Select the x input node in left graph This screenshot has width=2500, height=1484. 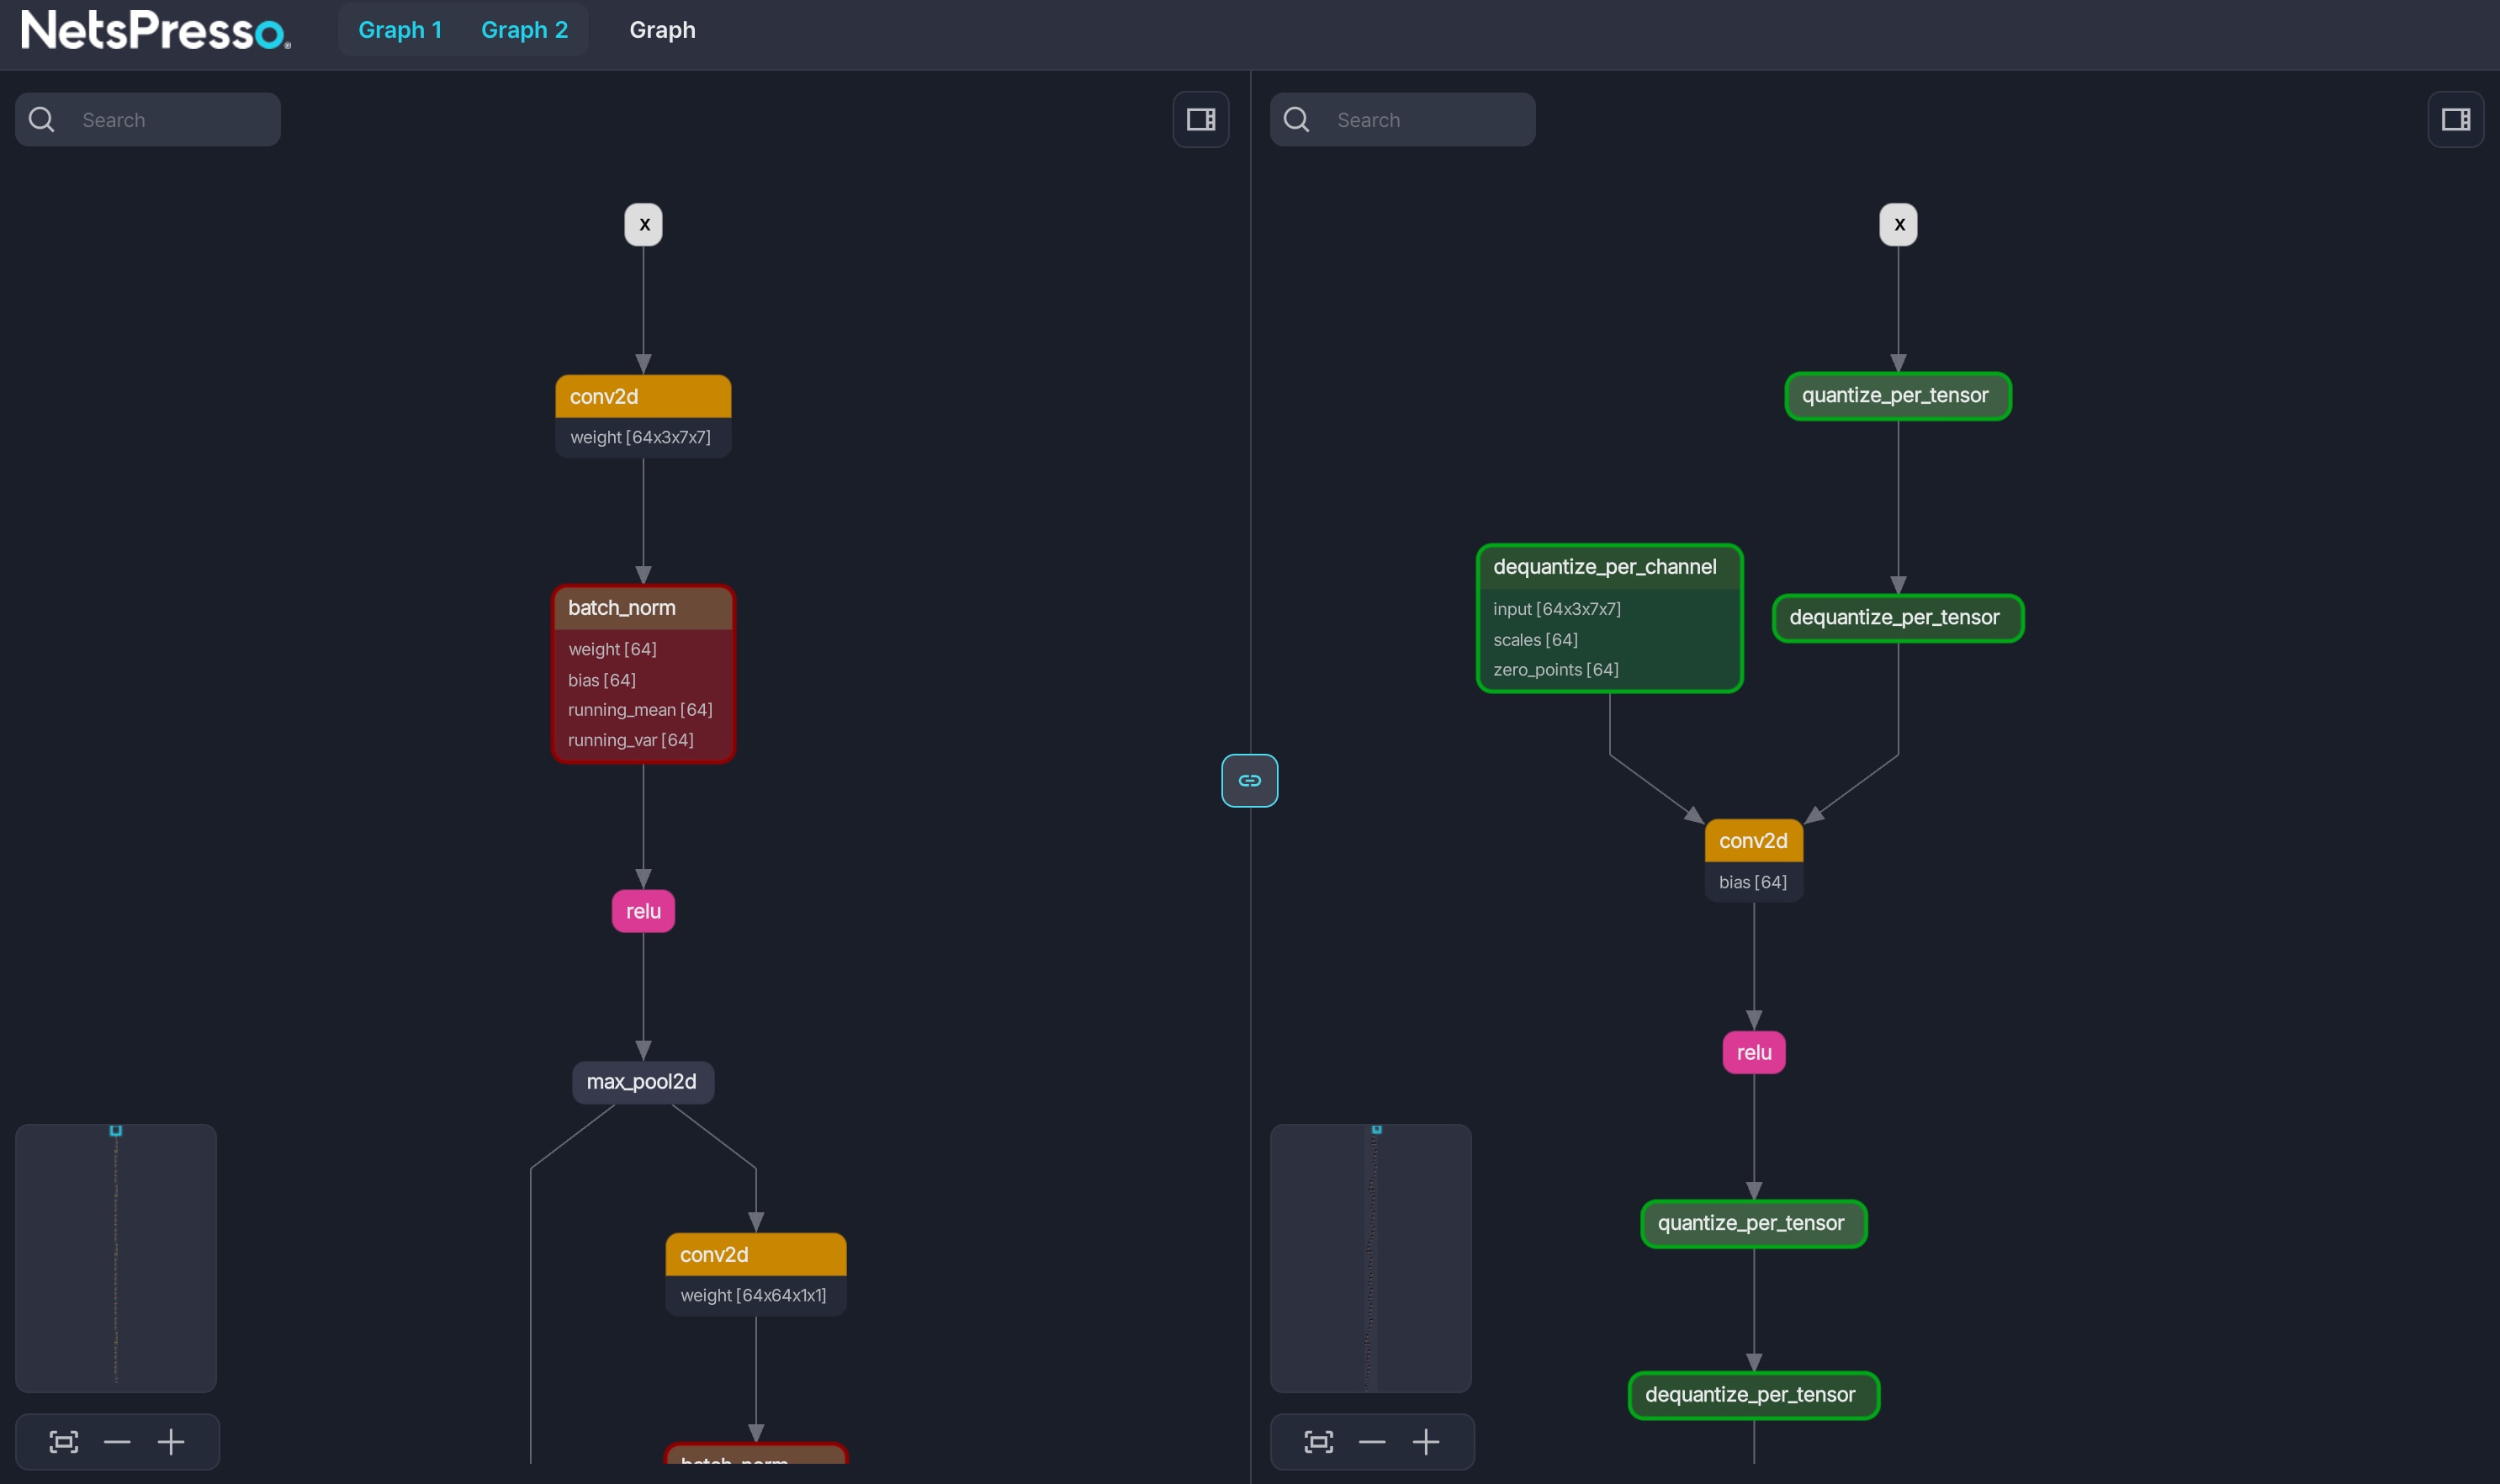644,225
